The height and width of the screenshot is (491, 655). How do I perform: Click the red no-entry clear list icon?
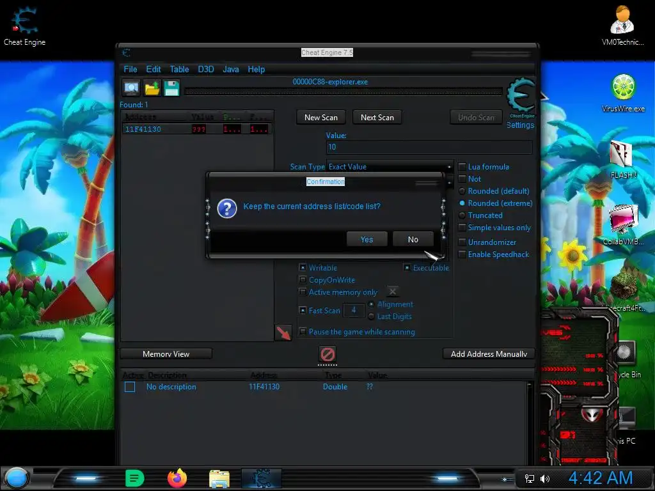coord(327,354)
